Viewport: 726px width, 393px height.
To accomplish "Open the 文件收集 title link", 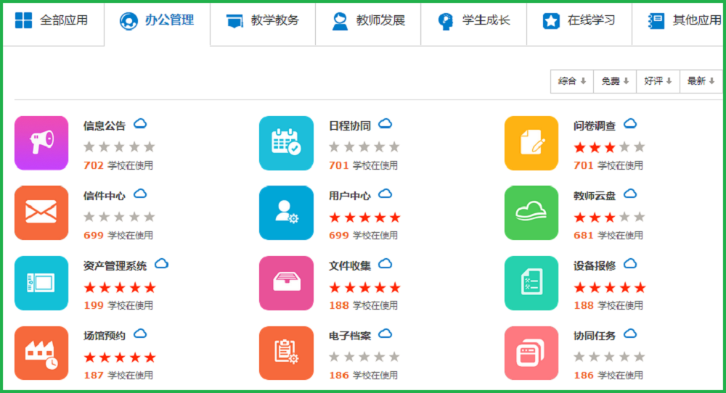I will pyautogui.click(x=350, y=266).
